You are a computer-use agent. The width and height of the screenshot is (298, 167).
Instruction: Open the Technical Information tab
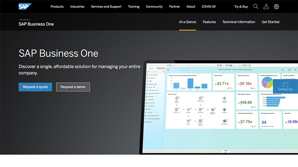click(239, 22)
